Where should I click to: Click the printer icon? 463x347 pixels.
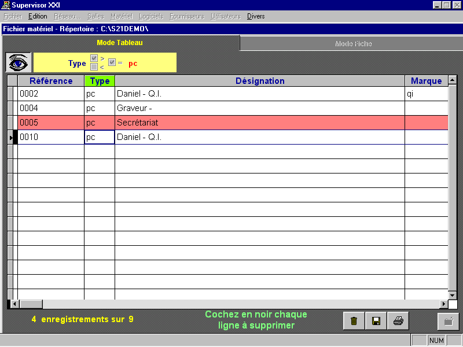[398, 321]
